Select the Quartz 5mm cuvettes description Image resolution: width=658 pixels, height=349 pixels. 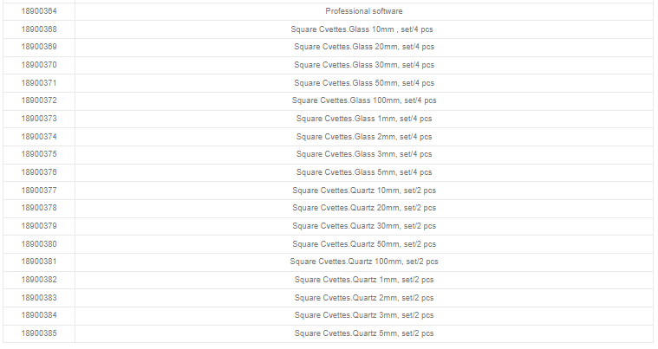coord(363,333)
